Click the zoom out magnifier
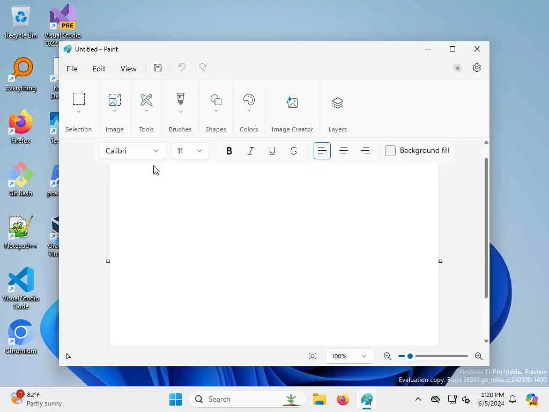 [x=387, y=356]
